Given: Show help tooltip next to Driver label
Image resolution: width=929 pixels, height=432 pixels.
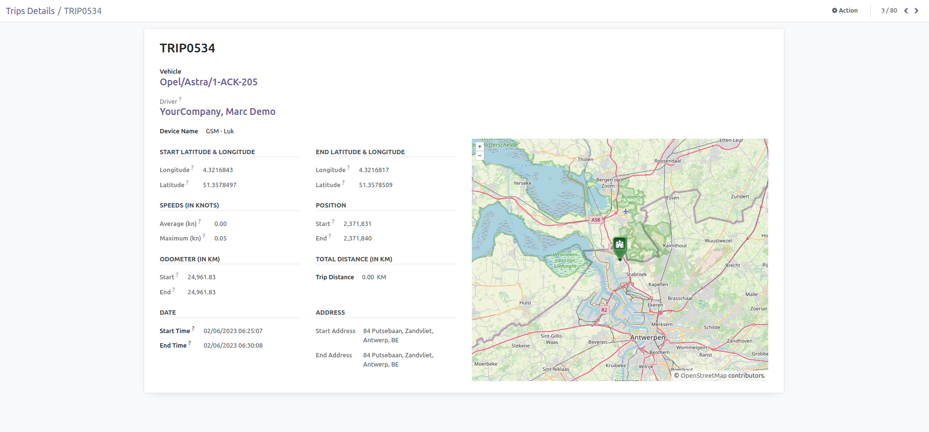Looking at the screenshot, I should pos(180,99).
